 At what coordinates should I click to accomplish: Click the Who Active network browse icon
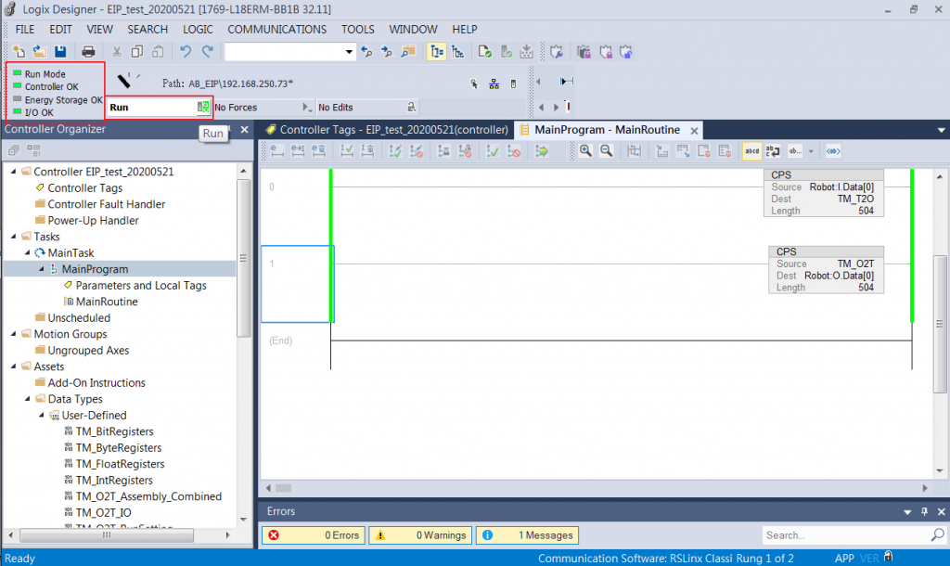click(x=494, y=84)
